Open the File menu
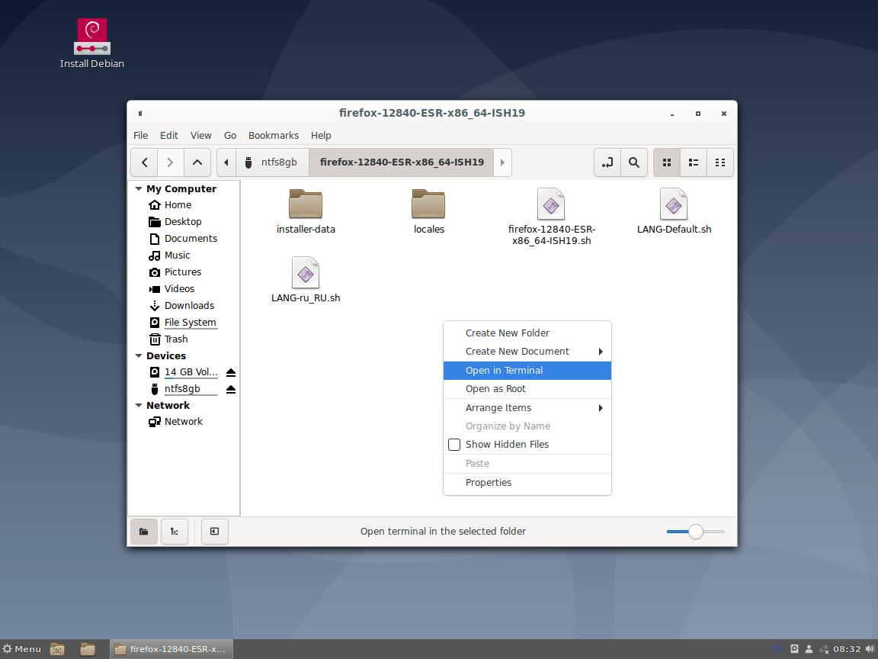Screen dimensions: 878x659 [x=140, y=136]
